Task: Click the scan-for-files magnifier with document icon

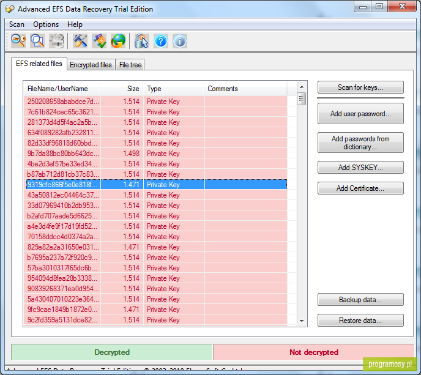Action: pyautogui.click(x=37, y=41)
